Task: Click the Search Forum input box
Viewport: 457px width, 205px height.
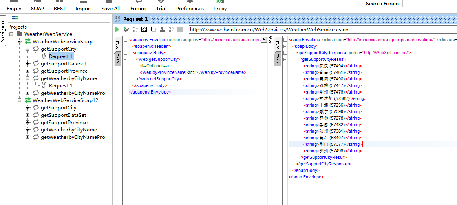Action: [430, 4]
